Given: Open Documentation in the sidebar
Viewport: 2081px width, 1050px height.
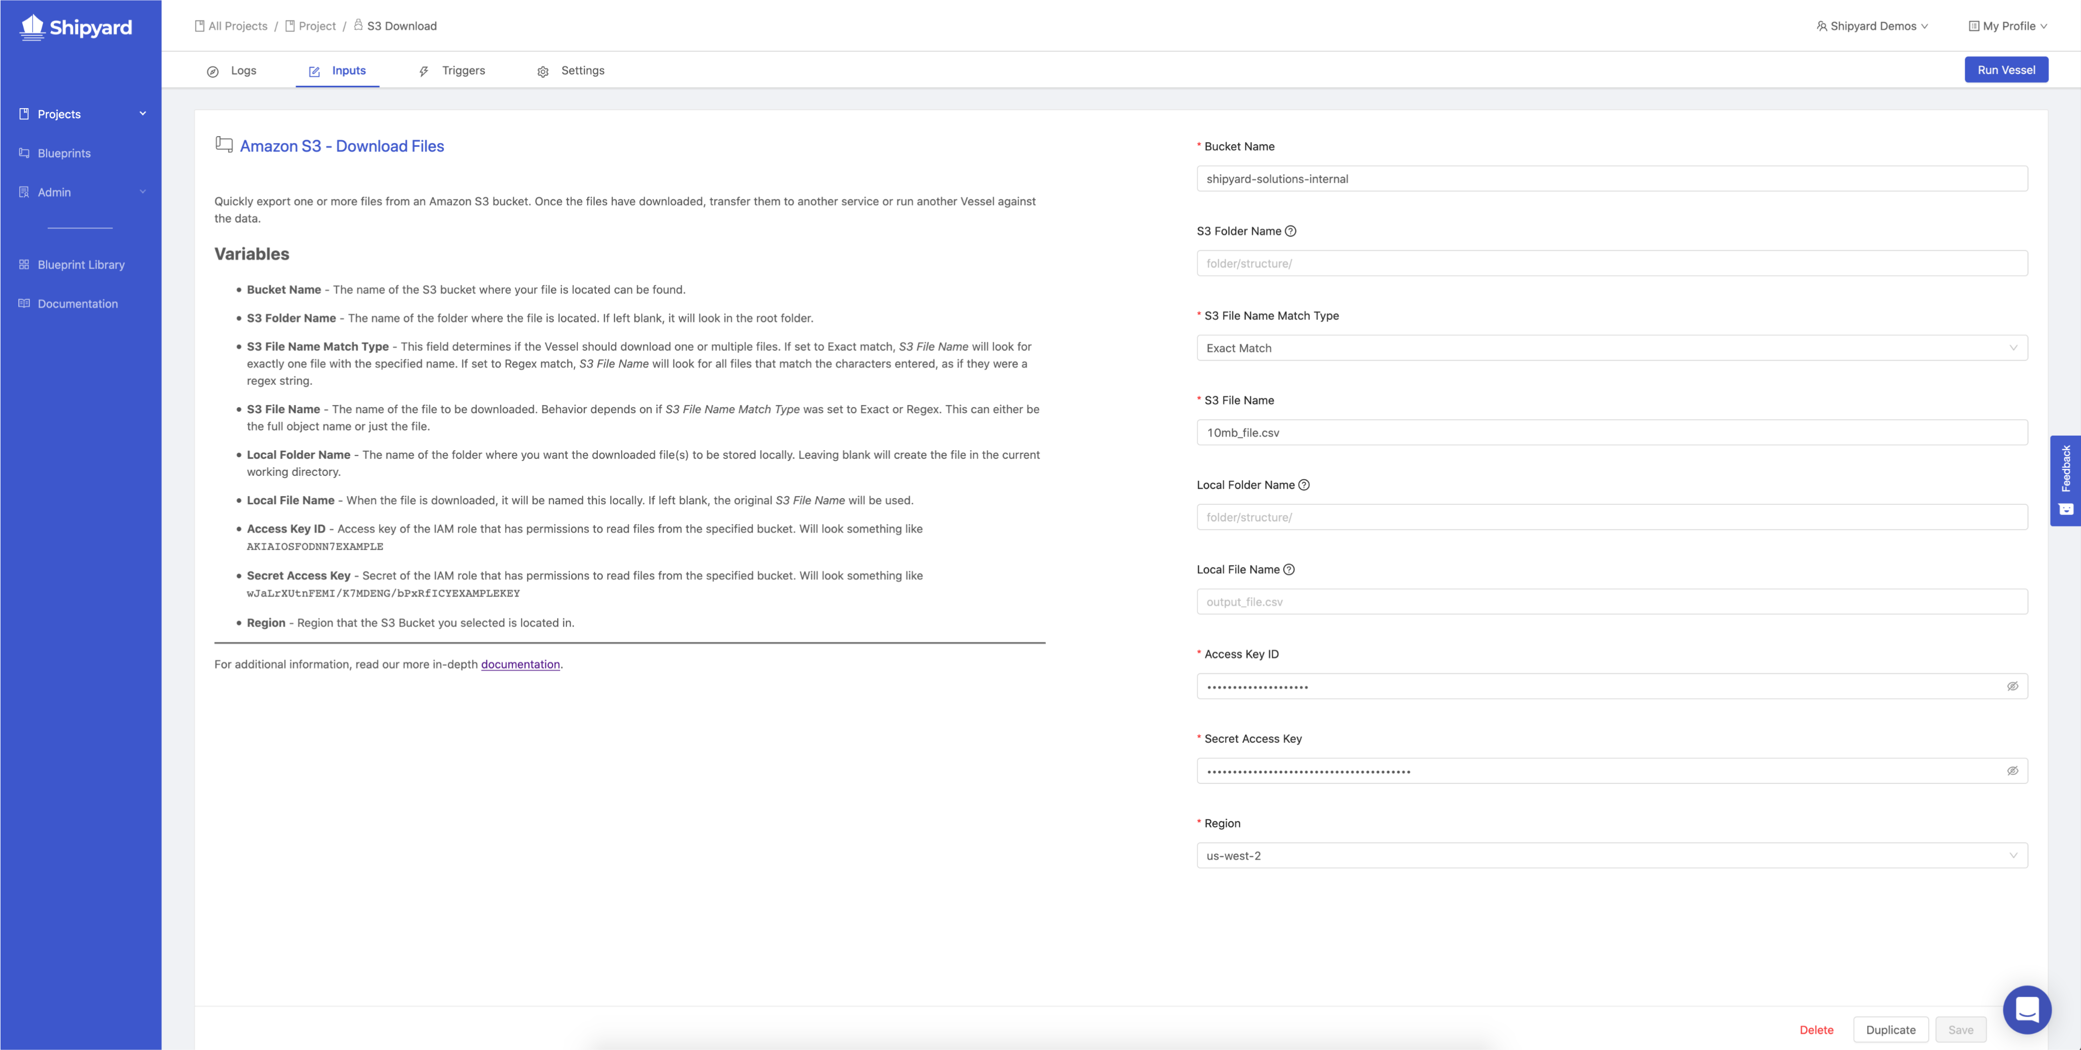Looking at the screenshot, I should click(78, 304).
